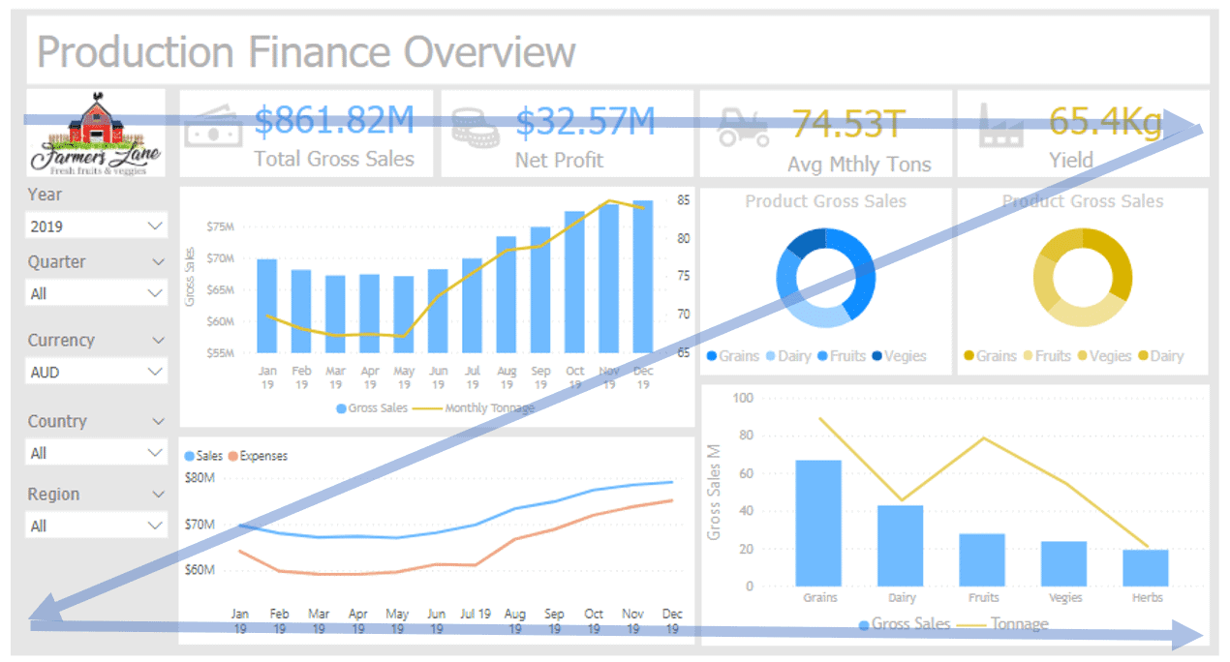Click the Farmers Lane barn logo
Viewport: 1230px width, 662px height.
95,133
